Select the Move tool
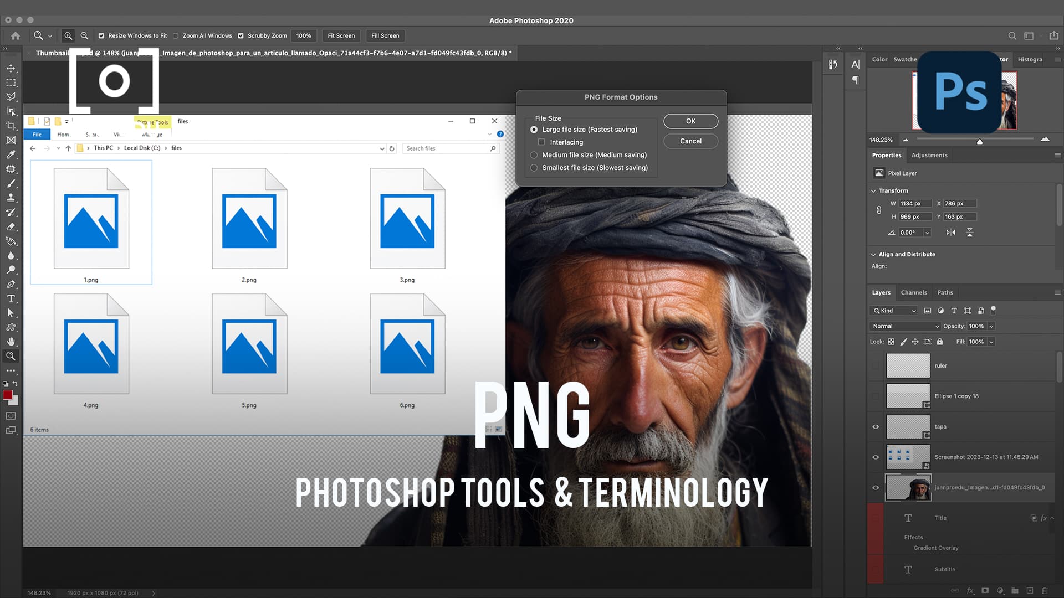The width and height of the screenshot is (1064, 598). pyautogui.click(x=11, y=69)
